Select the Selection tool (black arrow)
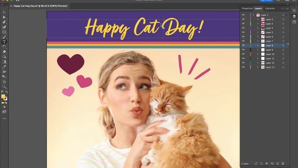 coord(4,12)
